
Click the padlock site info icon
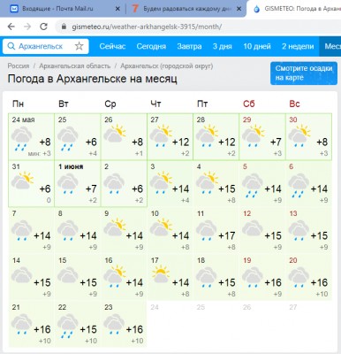[x=64, y=27]
